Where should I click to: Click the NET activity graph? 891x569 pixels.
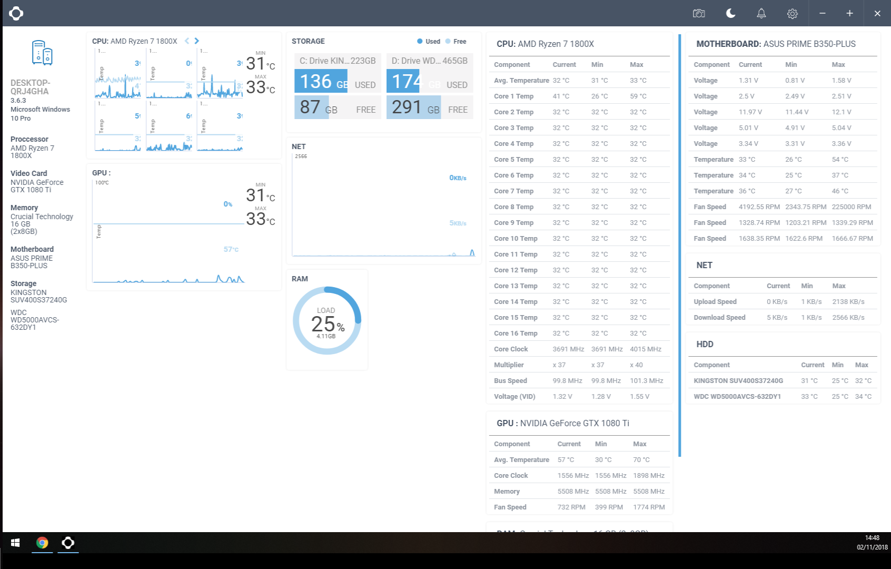[384, 205]
